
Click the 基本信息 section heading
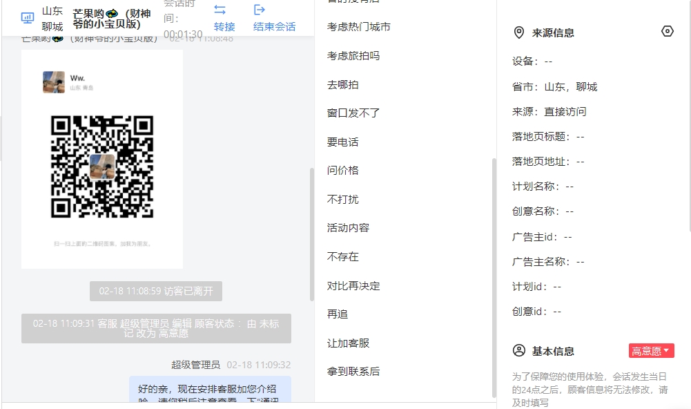[553, 351]
